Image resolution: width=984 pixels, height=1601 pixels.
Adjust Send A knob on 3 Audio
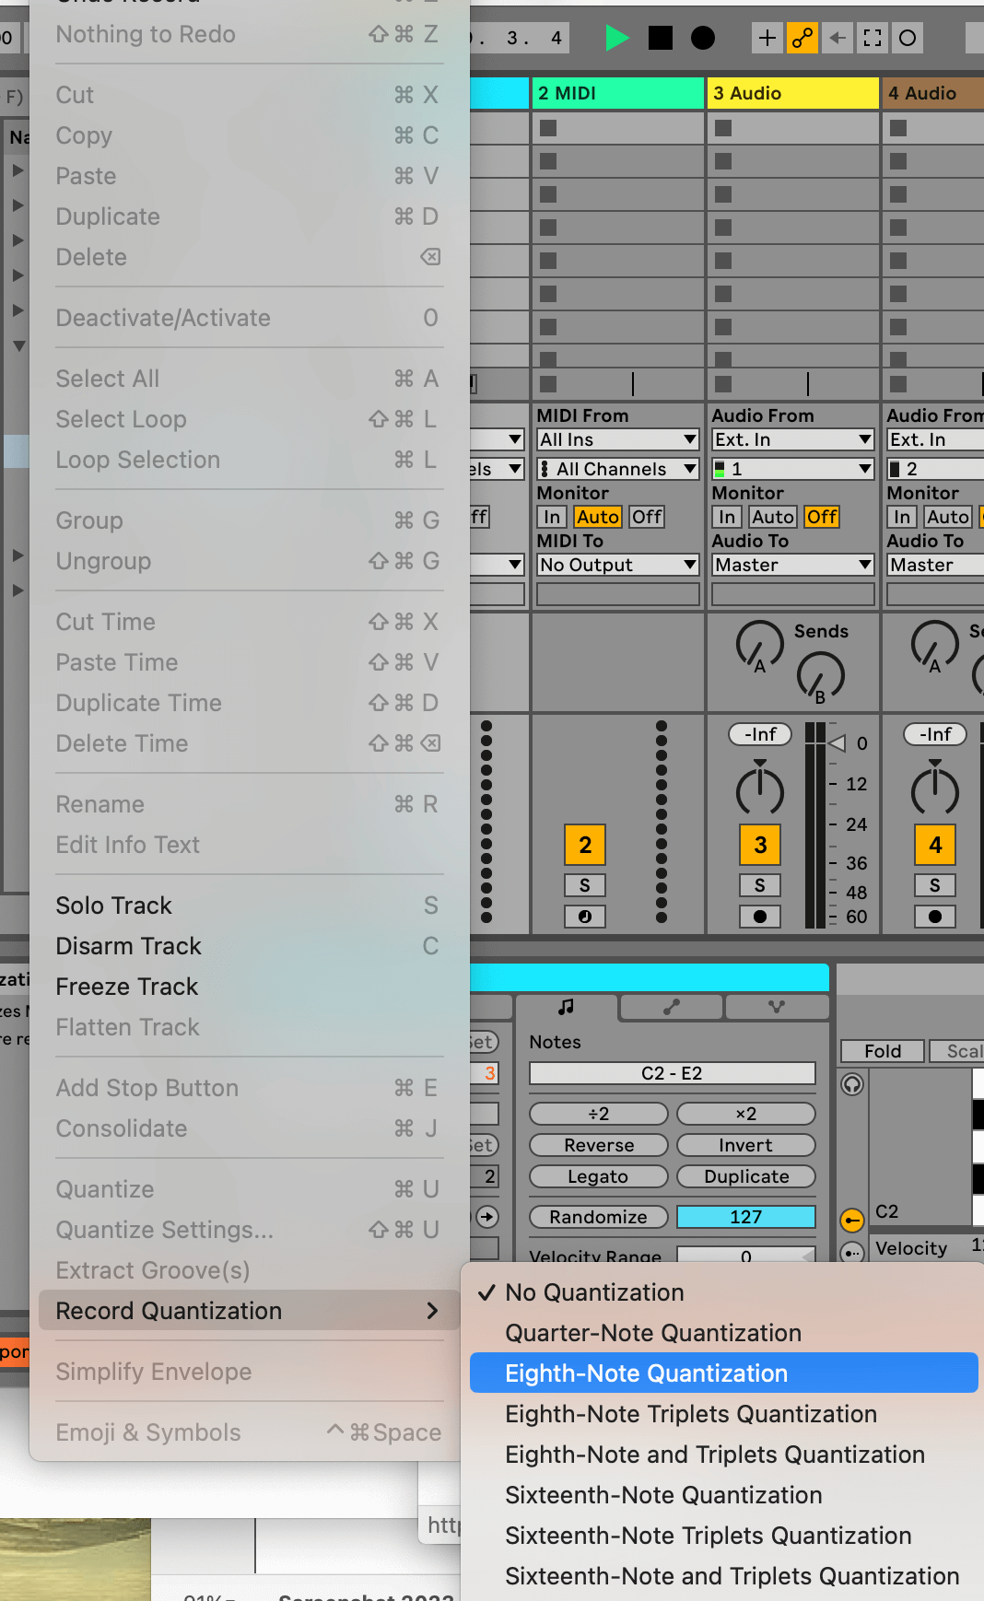point(759,645)
